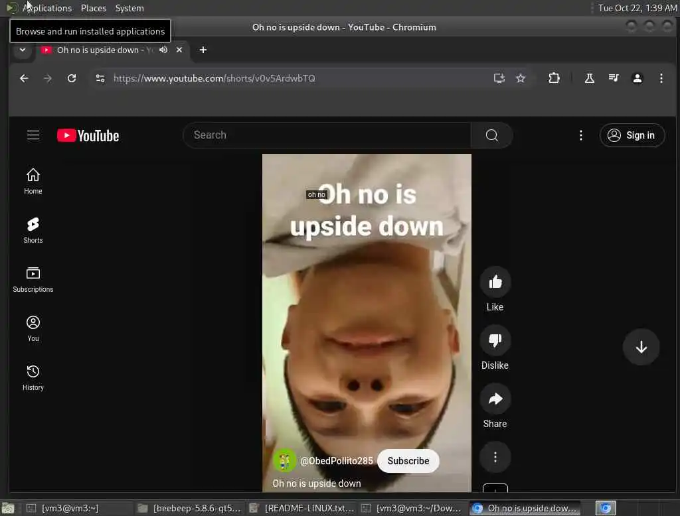Viewport: 680px width, 516px height.
Task: Open the YouTube guide hamburger menu
Action: click(33, 135)
